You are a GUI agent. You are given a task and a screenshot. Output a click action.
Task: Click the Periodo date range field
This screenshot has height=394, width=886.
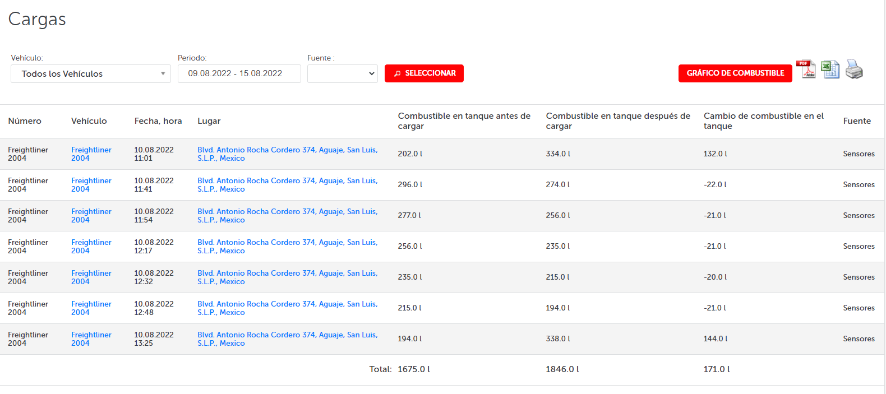[239, 73]
